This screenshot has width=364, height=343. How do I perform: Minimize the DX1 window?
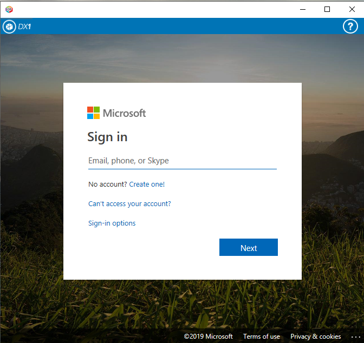(x=303, y=9)
